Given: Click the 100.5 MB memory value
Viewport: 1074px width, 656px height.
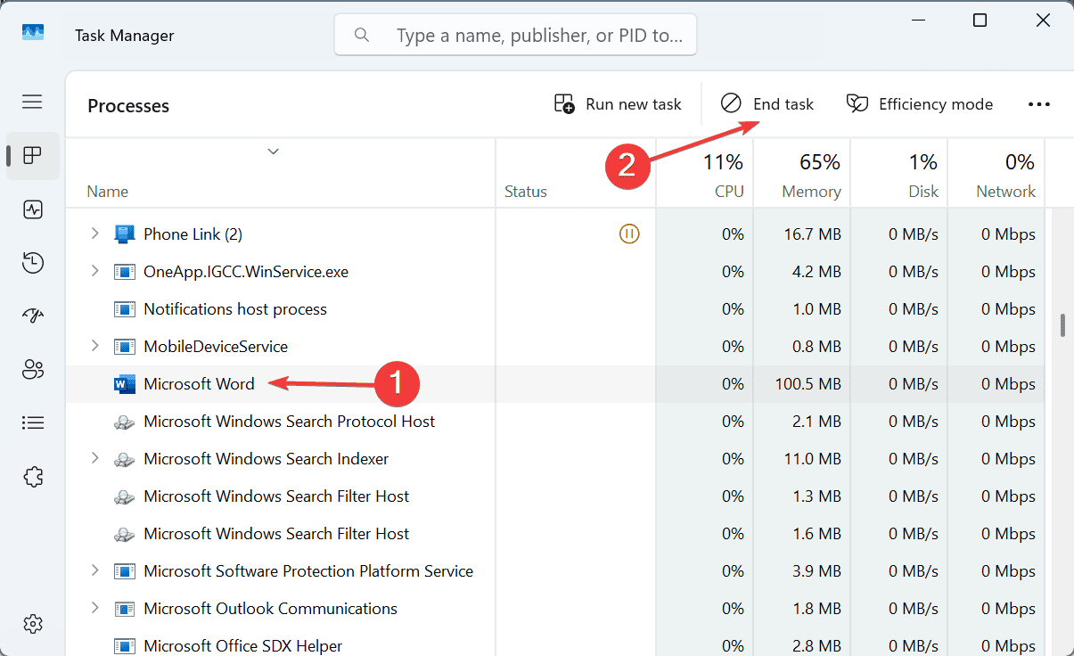Looking at the screenshot, I should 809,384.
